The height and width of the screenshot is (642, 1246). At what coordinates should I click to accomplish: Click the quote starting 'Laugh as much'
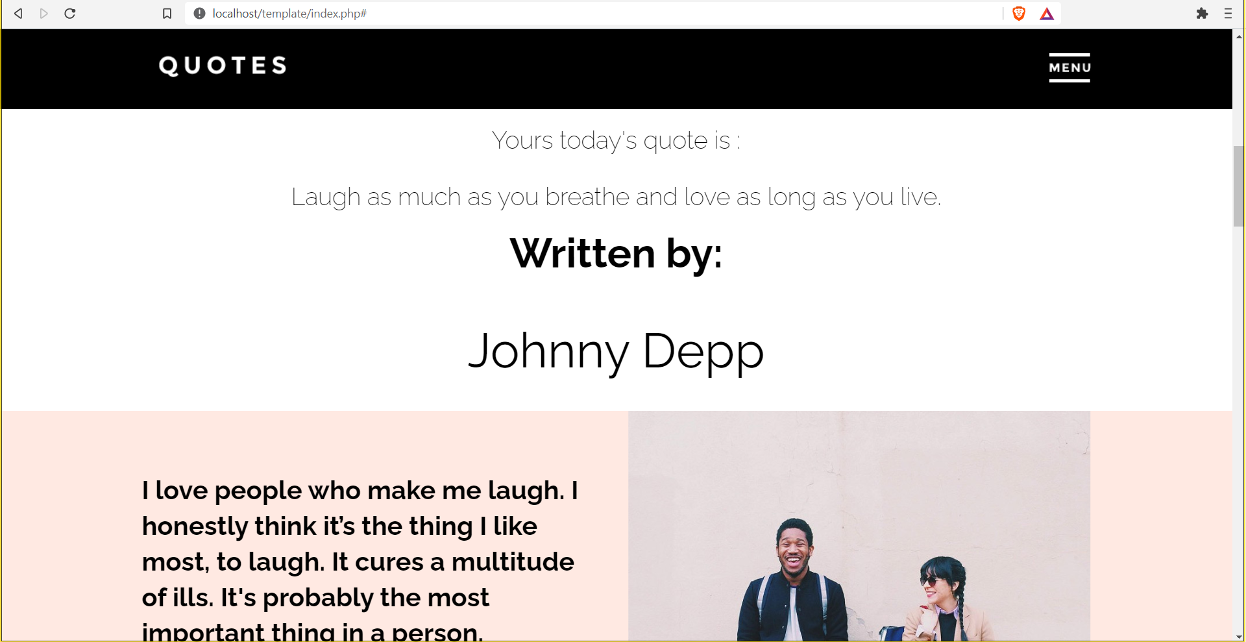tap(616, 197)
